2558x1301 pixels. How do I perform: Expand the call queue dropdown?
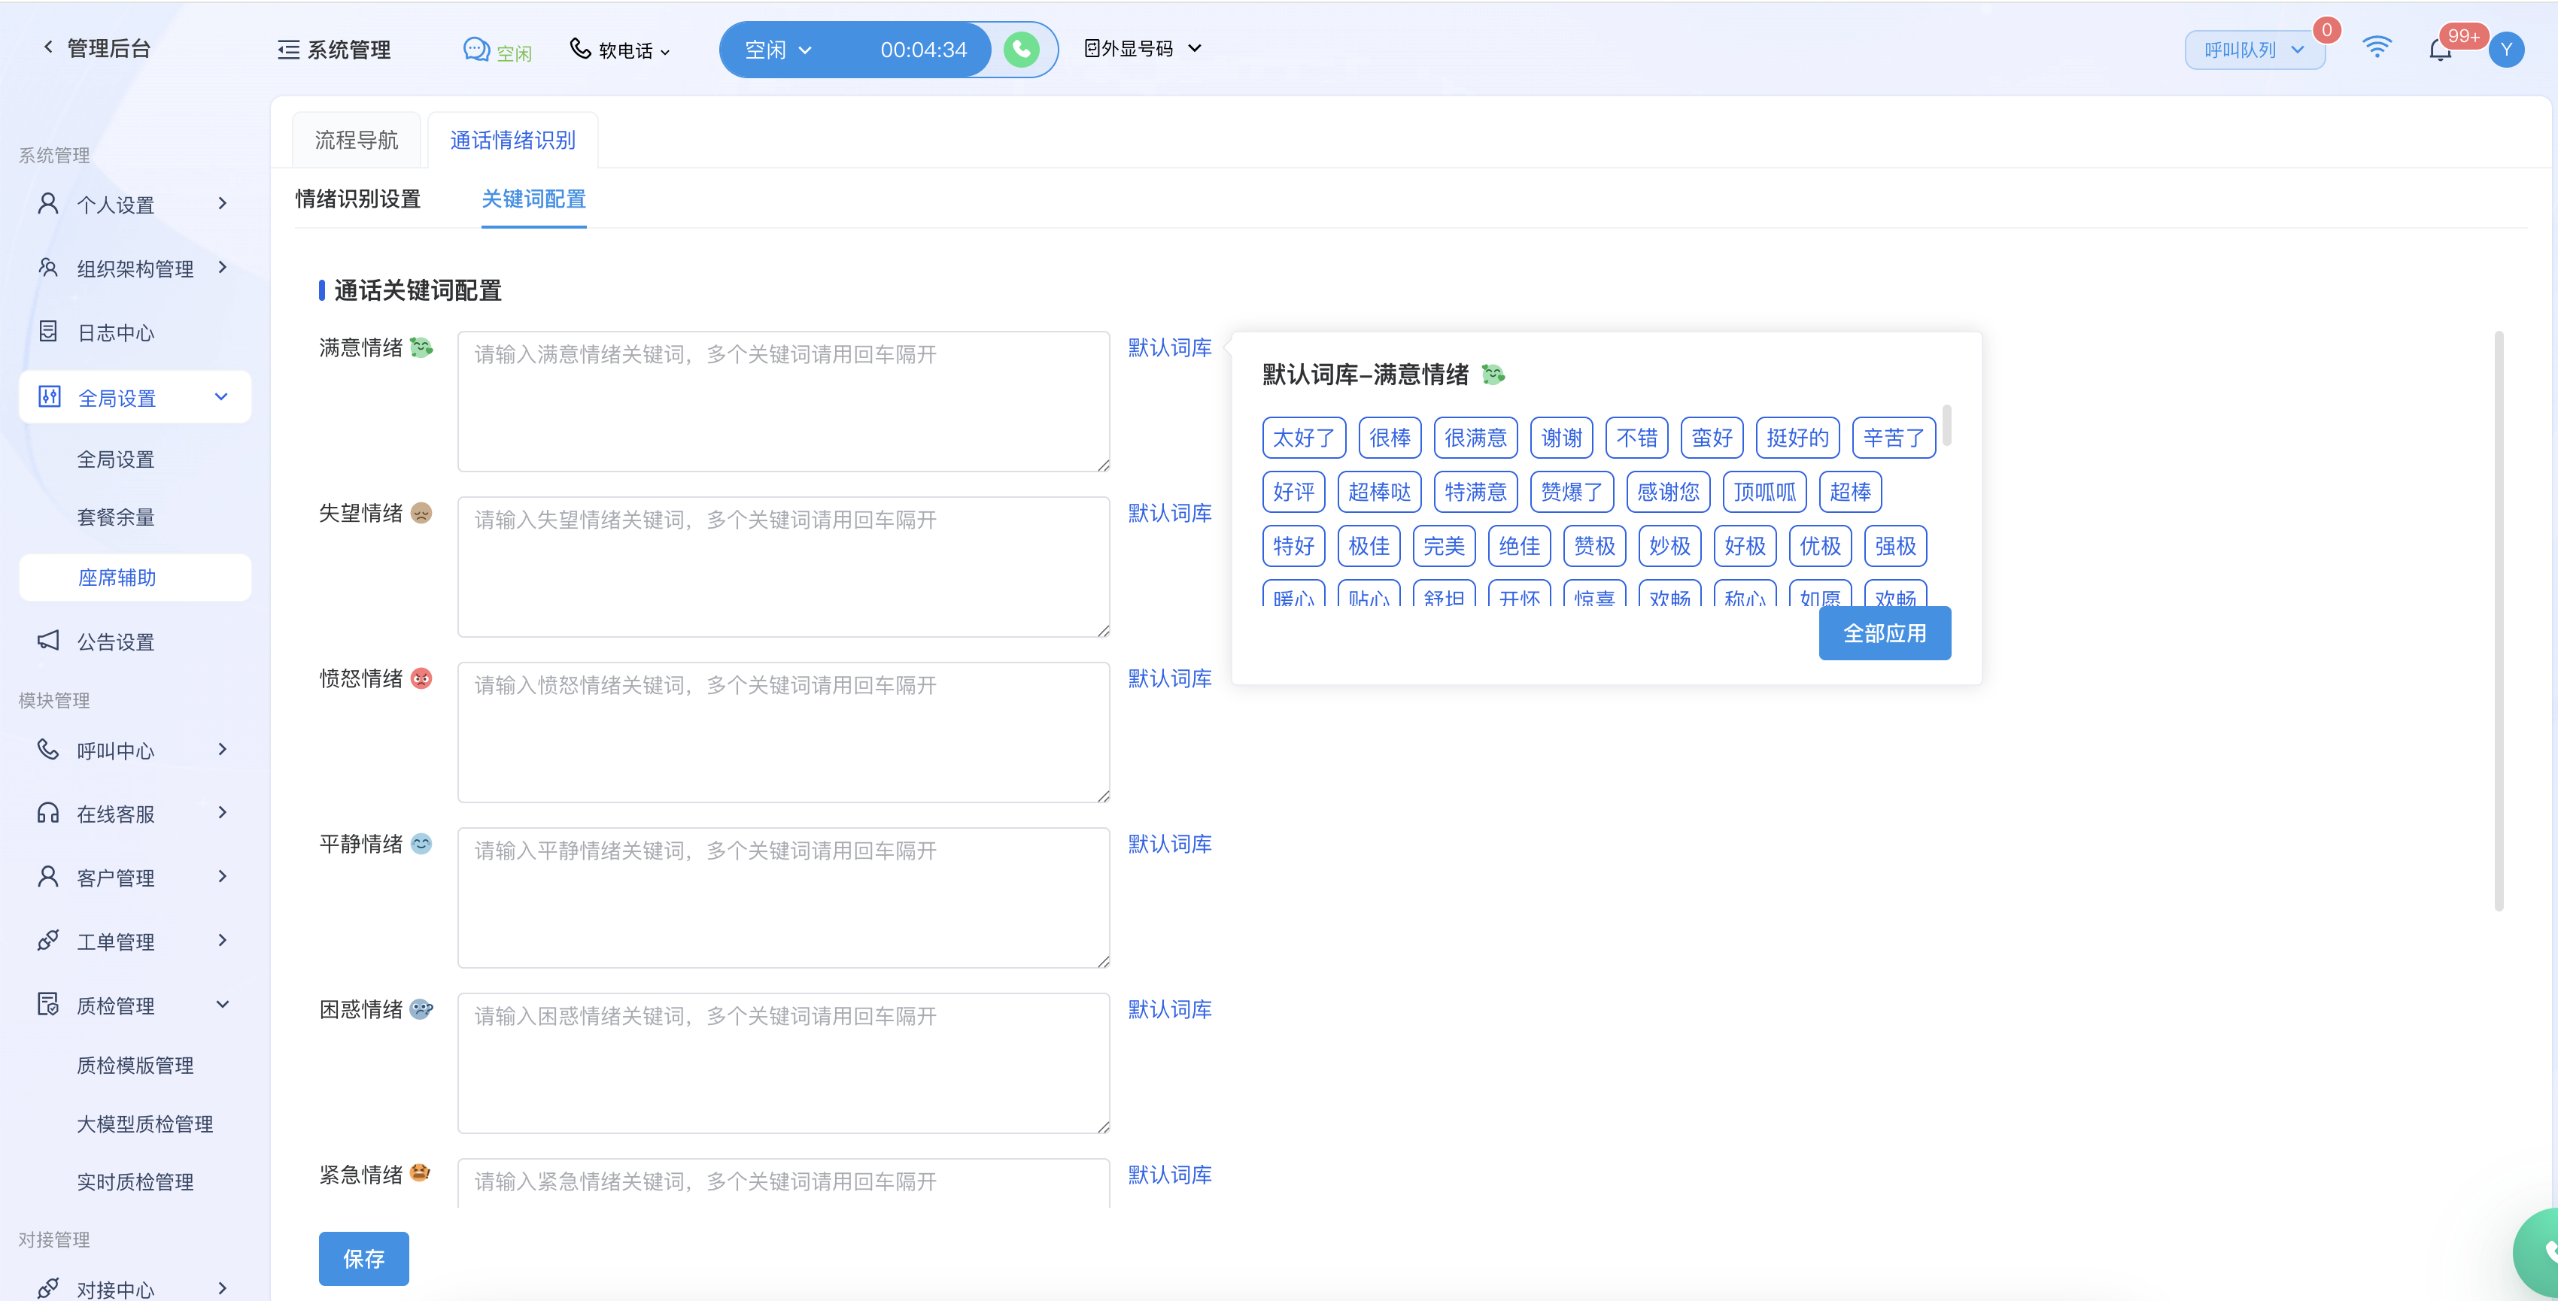coord(2253,50)
